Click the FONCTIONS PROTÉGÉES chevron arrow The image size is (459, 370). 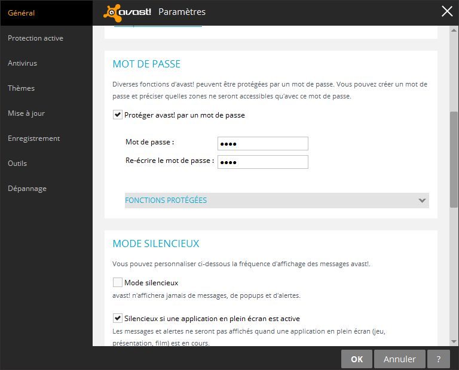[x=423, y=201]
